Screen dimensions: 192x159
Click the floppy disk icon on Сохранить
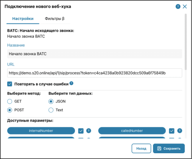(x=159, y=148)
